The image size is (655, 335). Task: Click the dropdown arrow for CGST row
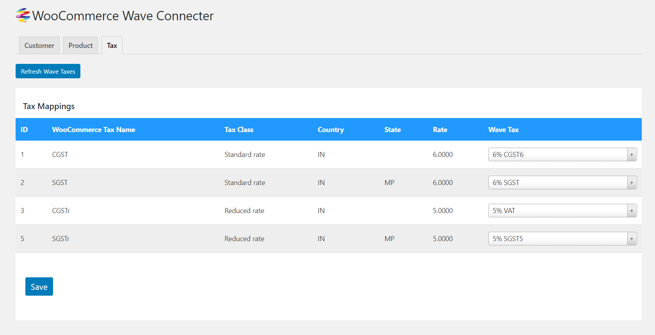632,155
